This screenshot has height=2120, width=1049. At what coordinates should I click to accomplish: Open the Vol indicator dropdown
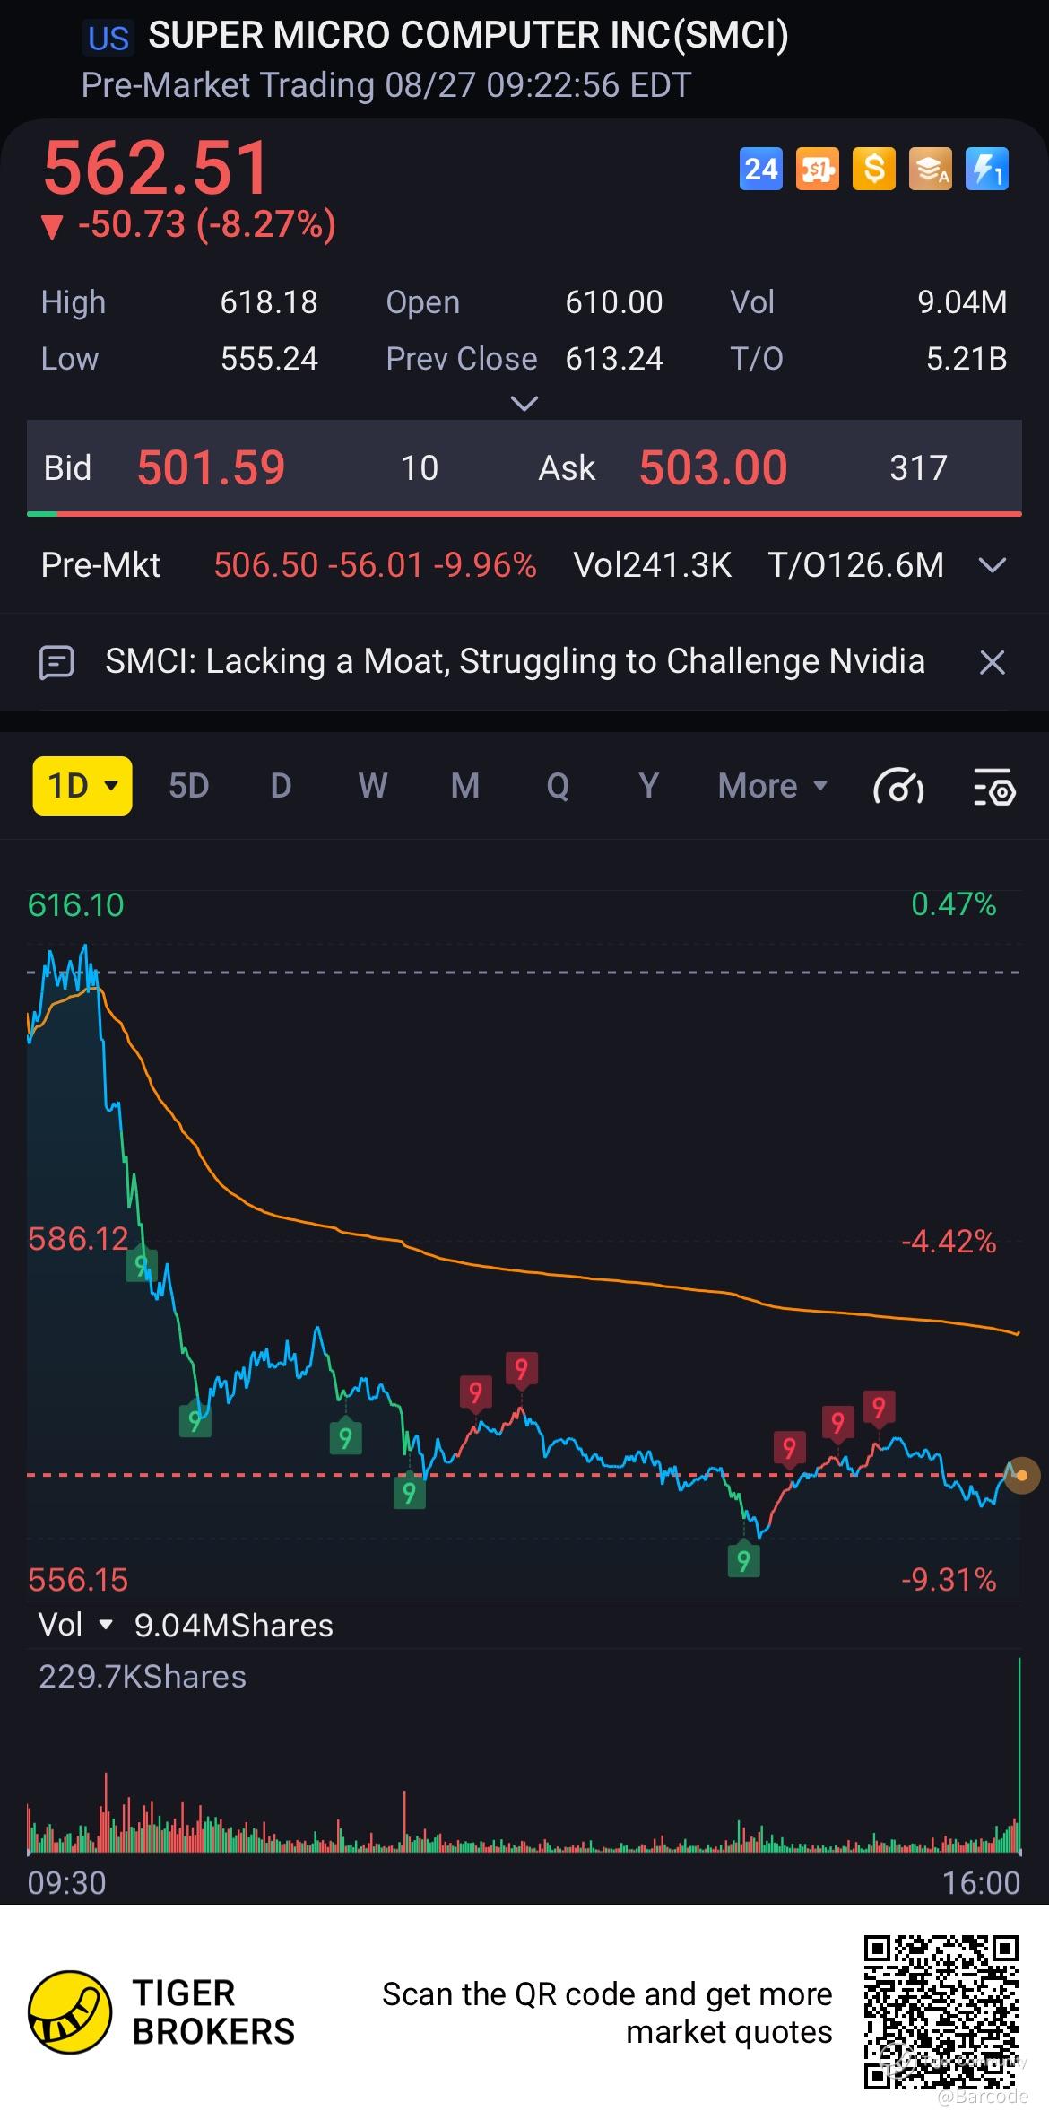[x=75, y=1625]
